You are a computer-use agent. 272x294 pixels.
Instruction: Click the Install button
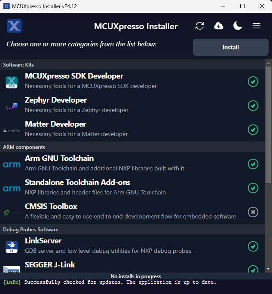[230, 47]
